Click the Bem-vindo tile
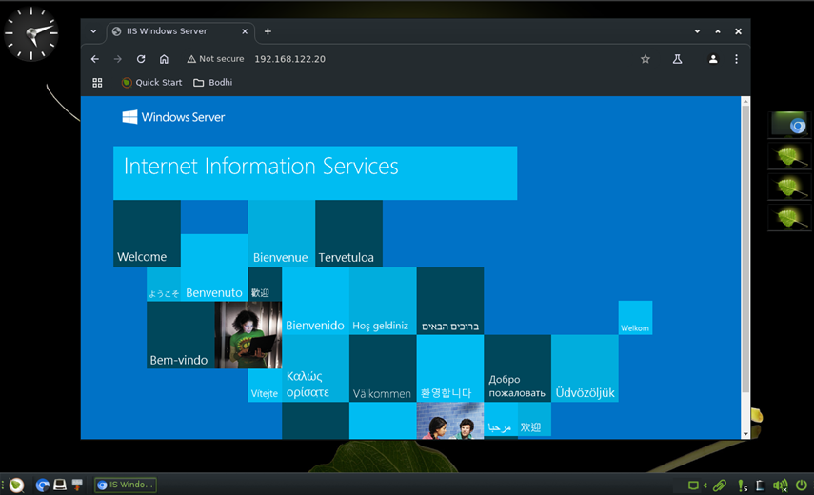 pyautogui.click(x=180, y=335)
